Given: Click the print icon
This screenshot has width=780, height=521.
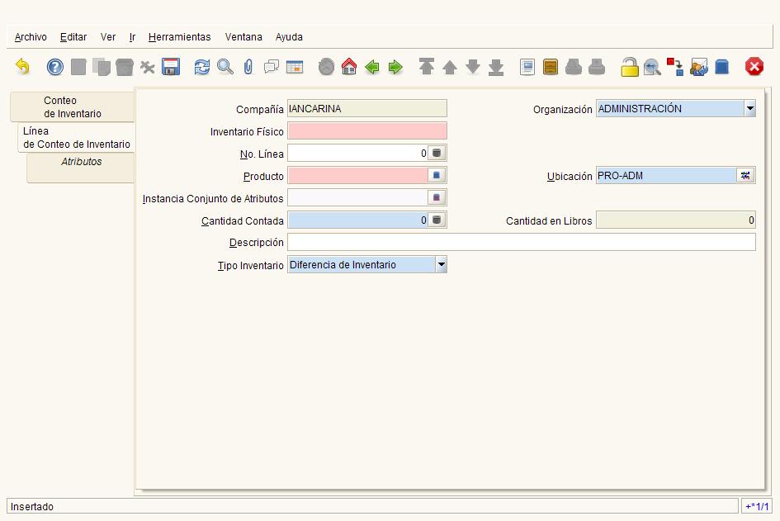Looking at the screenshot, I should (x=597, y=67).
